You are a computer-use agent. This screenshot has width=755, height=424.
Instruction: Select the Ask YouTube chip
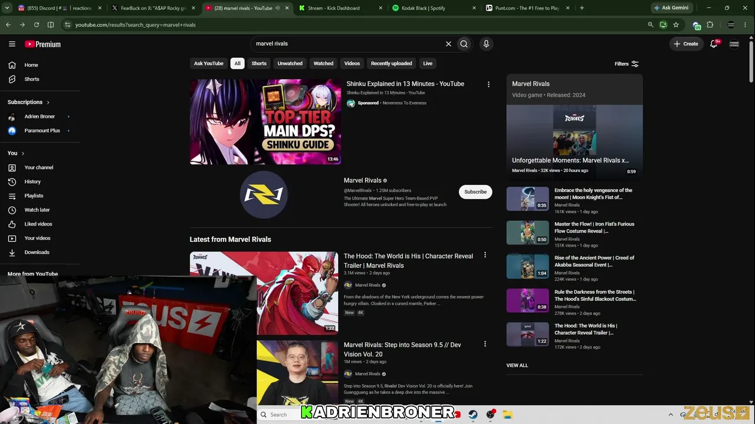[x=209, y=64]
